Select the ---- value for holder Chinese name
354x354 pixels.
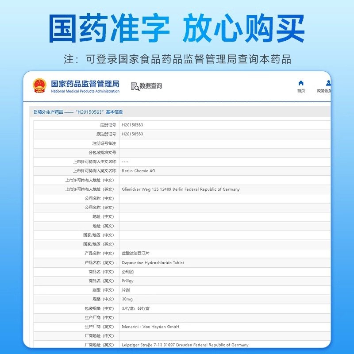point(125,162)
